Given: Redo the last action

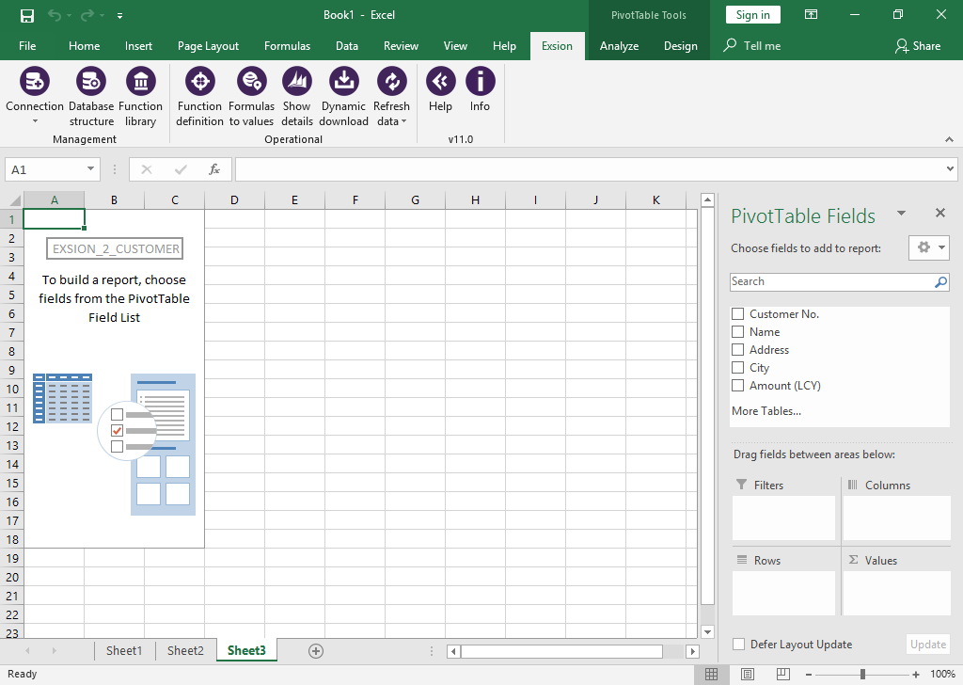Looking at the screenshot, I should point(87,15).
